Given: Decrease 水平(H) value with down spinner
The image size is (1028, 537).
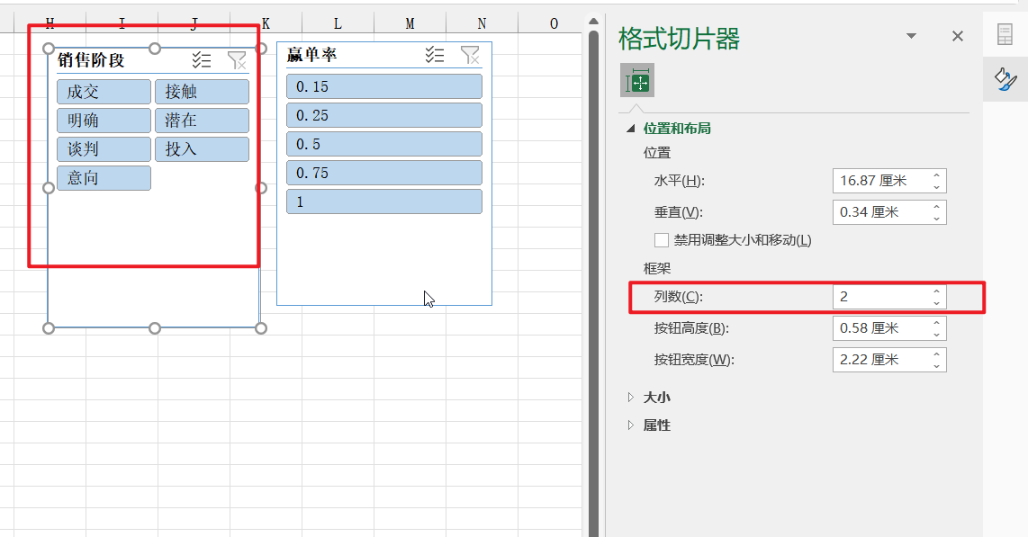Looking at the screenshot, I should pos(937,187).
